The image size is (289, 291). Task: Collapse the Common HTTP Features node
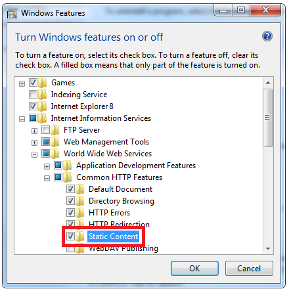point(47,179)
